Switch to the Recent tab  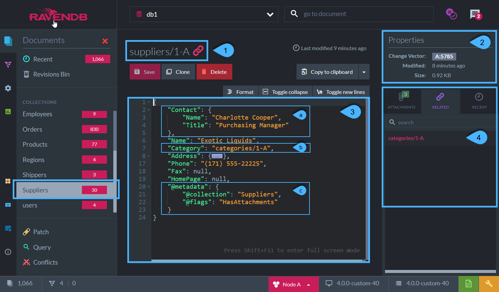pos(479,101)
